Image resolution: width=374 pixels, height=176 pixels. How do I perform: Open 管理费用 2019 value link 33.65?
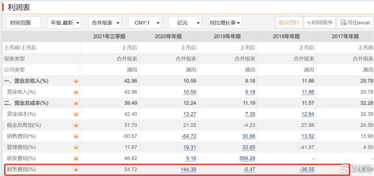click(249, 148)
